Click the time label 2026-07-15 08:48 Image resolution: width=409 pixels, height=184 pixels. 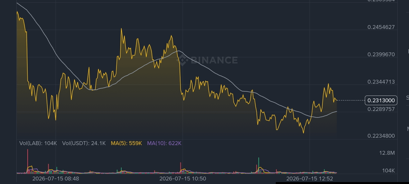click(56, 178)
